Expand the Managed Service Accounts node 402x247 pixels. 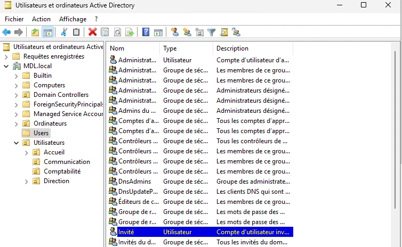pyautogui.click(x=16, y=114)
